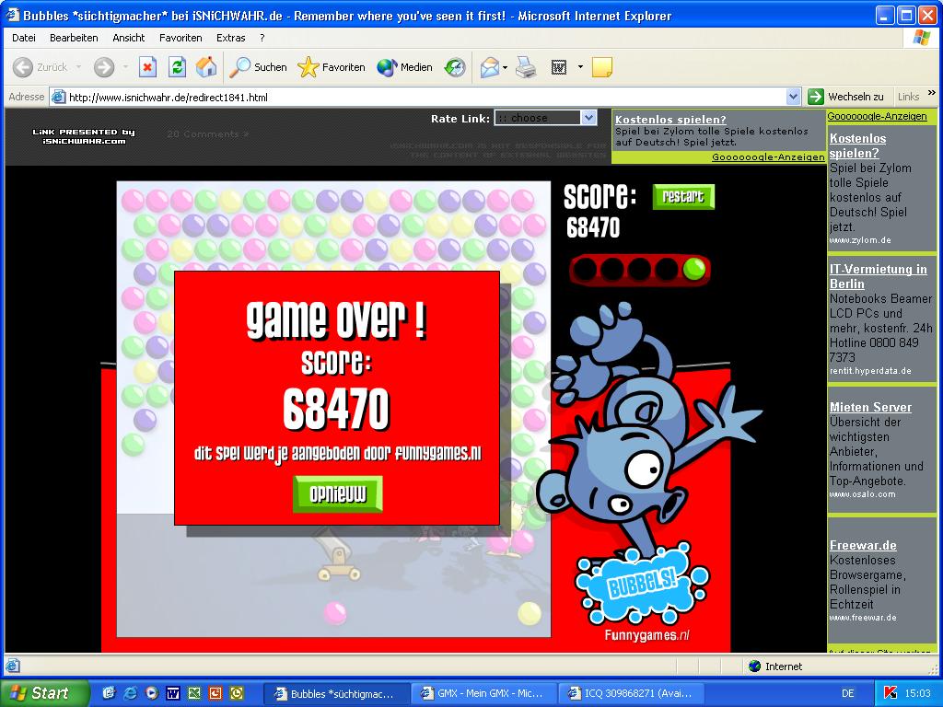The width and height of the screenshot is (943, 707).
Task: Click Goooooogle-Anzeigen link under top banner
Action: click(x=768, y=156)
